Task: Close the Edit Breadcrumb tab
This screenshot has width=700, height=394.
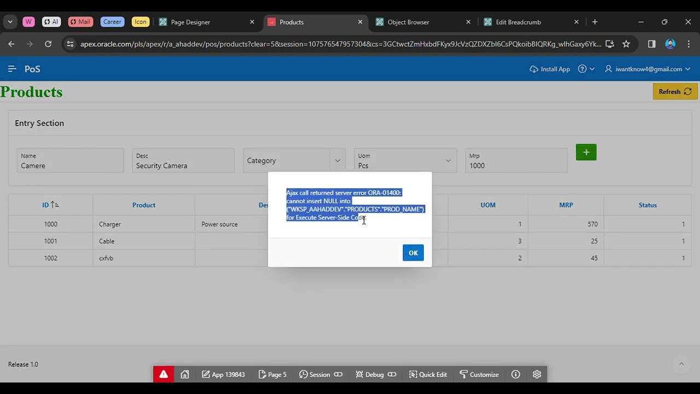Action: [x=576, y=22]
